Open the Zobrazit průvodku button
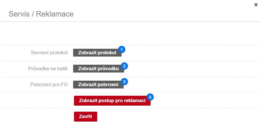Viewport: 260px width, 132px height. [98, 69]
